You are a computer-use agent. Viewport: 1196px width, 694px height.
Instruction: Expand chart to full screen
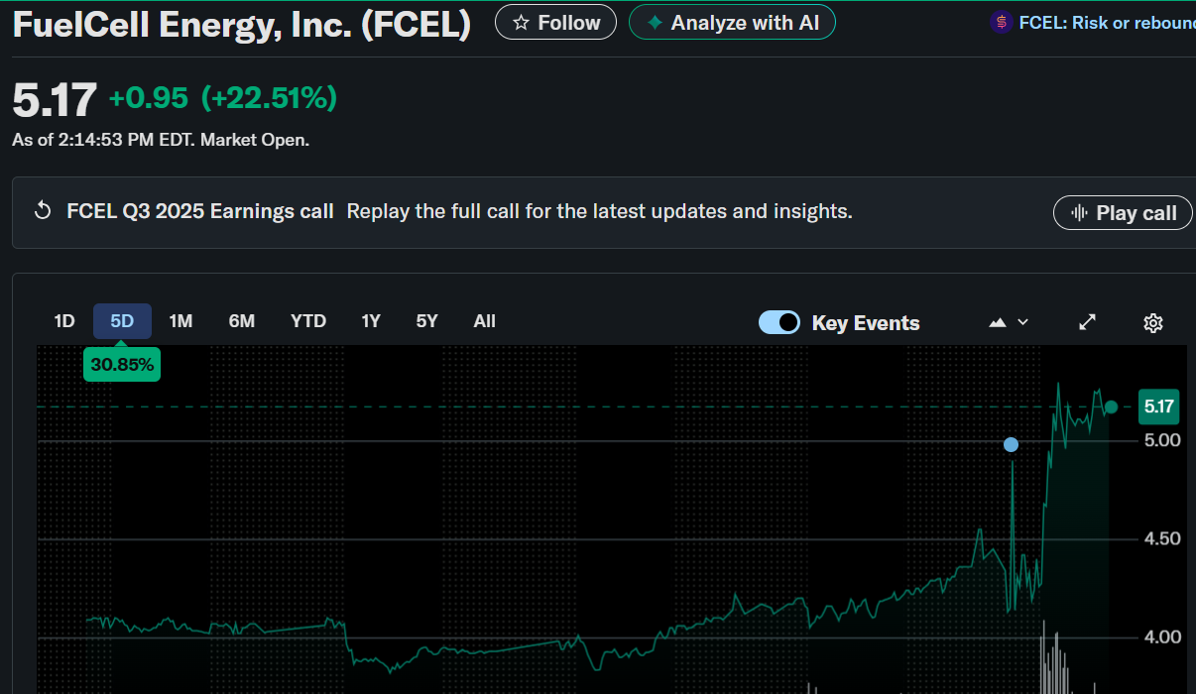tap(1088, 322)
